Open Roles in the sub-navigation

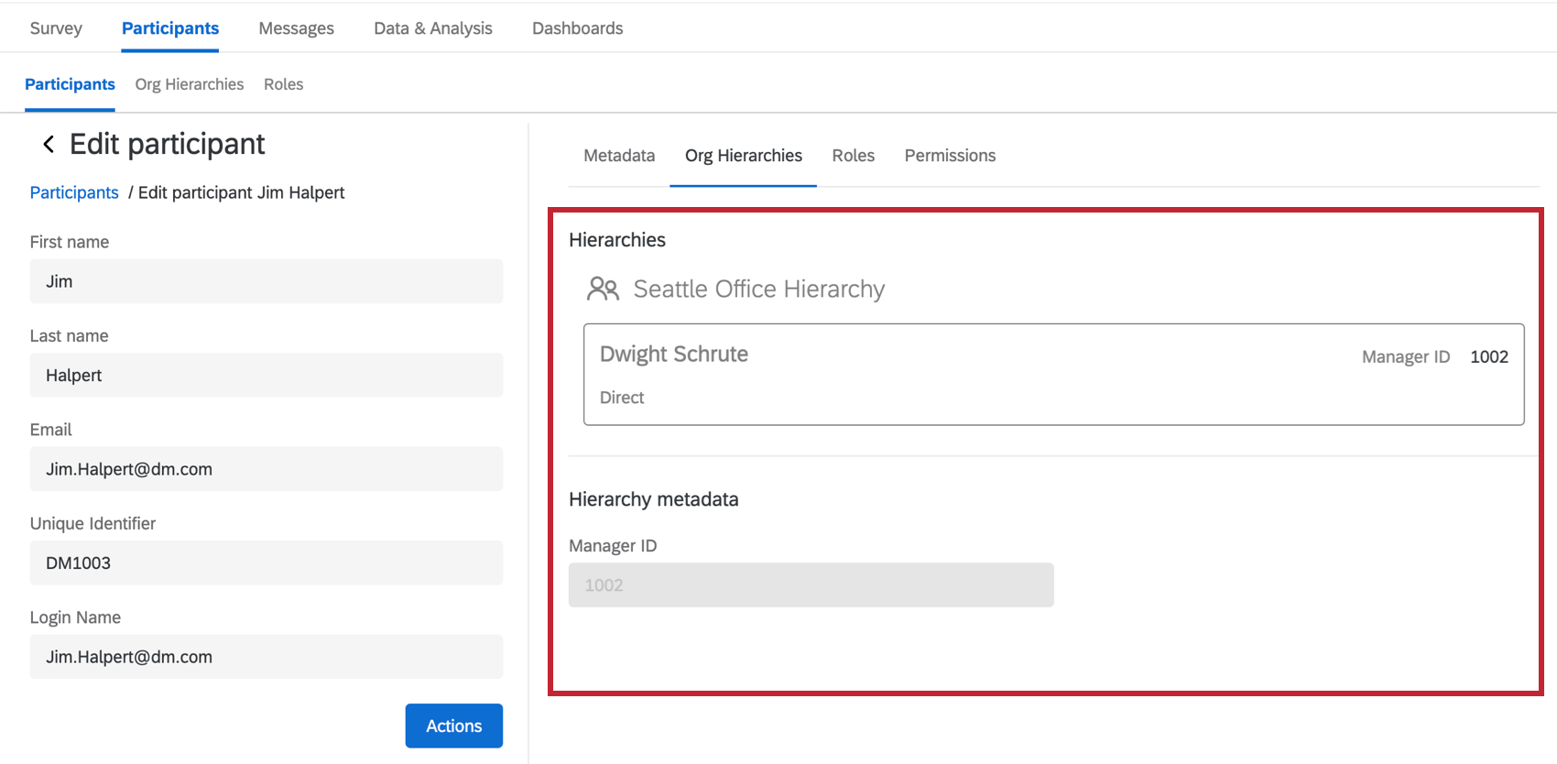coord(283,84)
